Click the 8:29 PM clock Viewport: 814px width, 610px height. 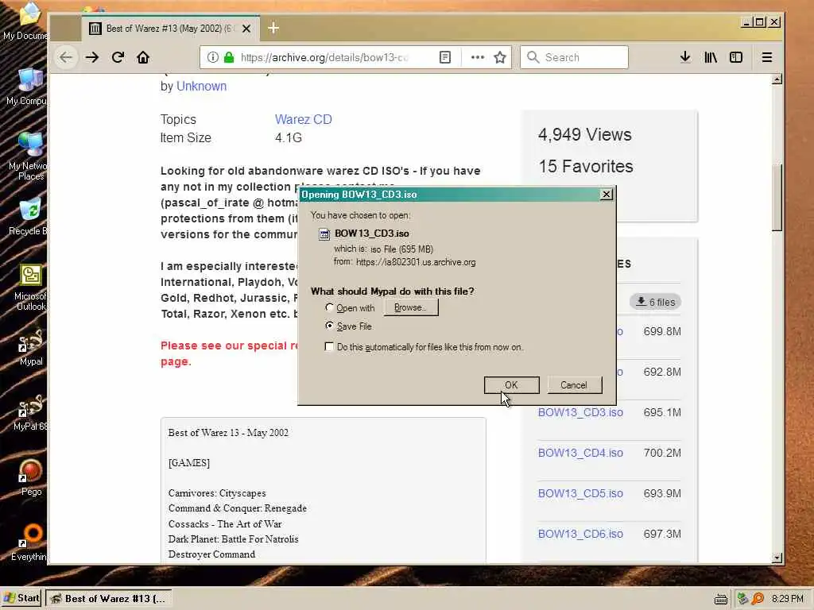(x=787, y=599)
